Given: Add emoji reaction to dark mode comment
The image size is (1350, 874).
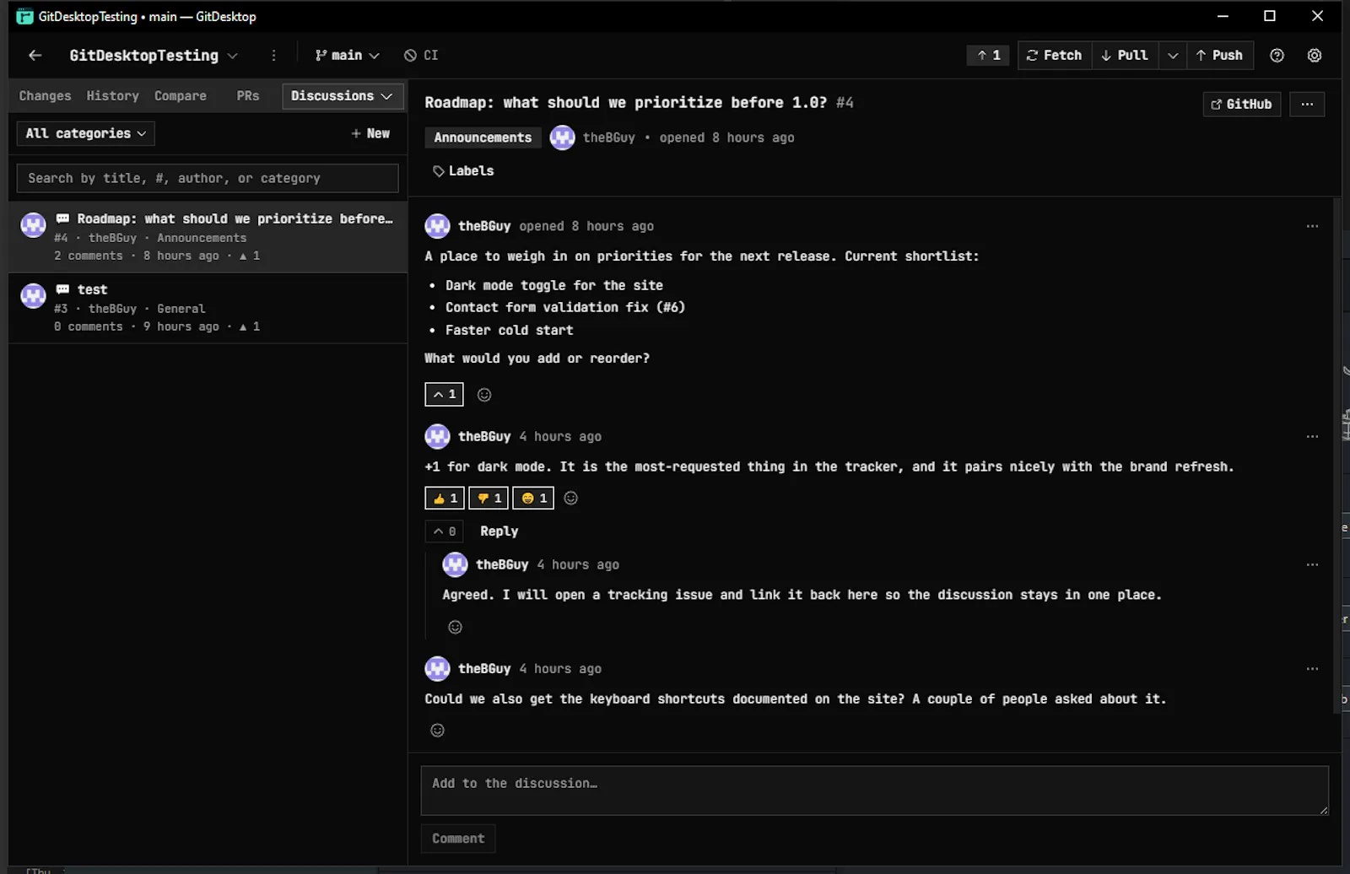Looking at the screenshot, I should point(570,499).
